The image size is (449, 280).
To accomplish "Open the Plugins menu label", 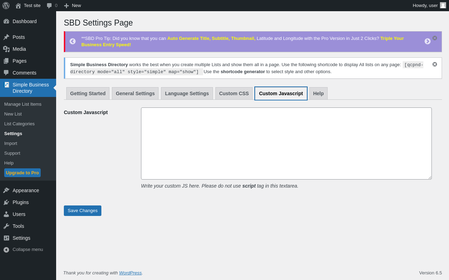I will point(21,202).
